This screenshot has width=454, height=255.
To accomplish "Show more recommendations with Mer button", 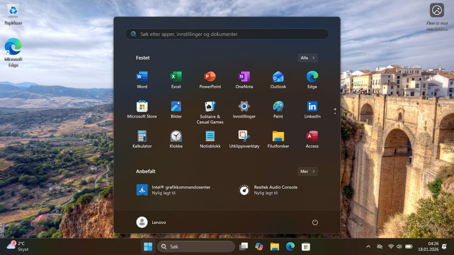I will click(307, 171).
